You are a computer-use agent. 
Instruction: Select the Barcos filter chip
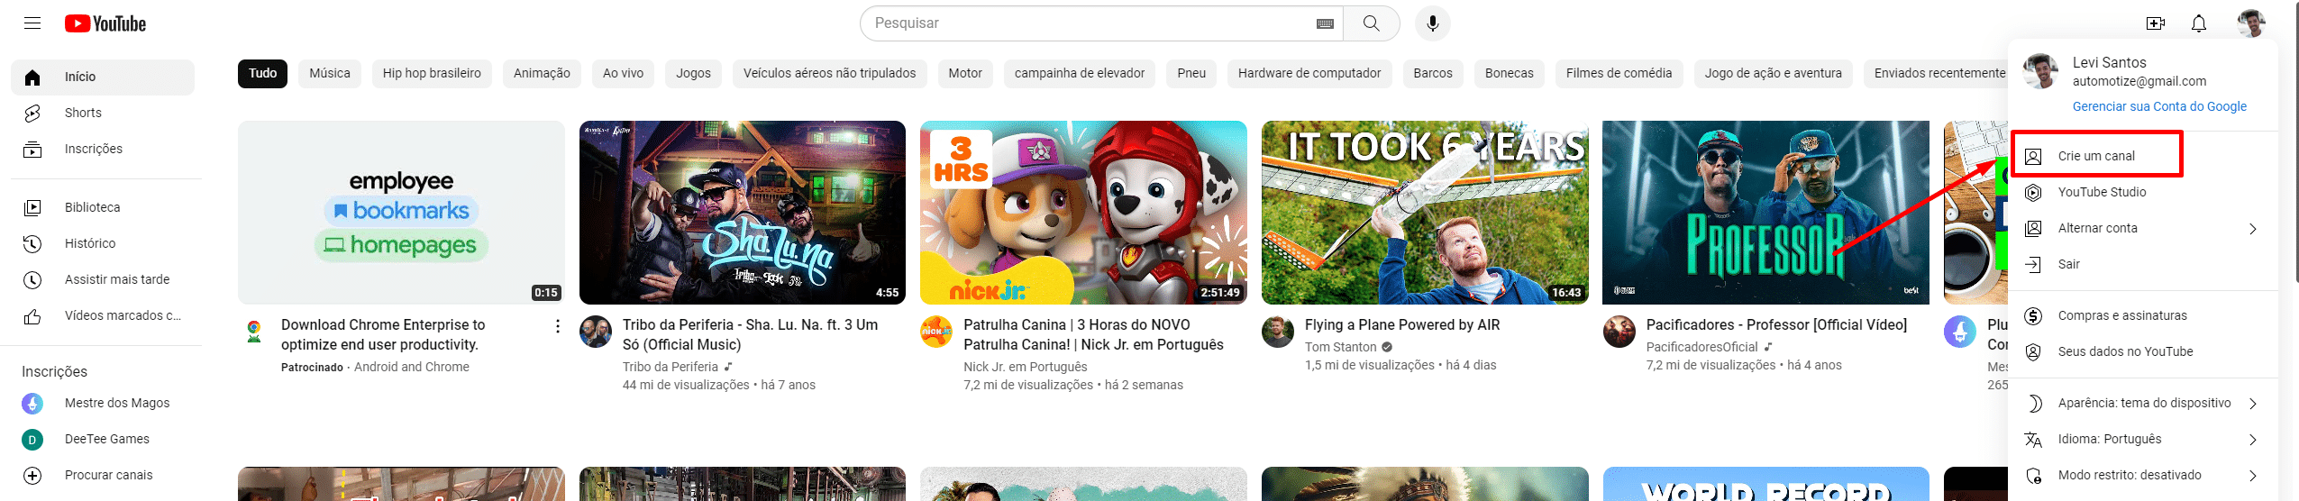pos(1433,73)
